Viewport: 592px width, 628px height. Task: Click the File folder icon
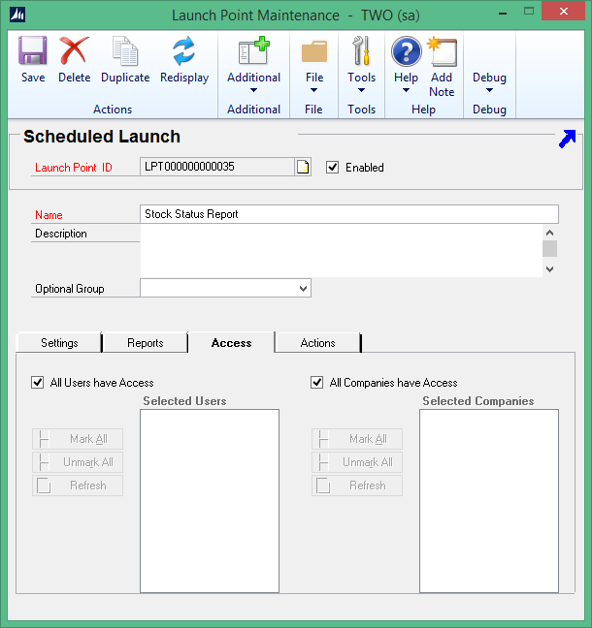(x=314, y=51)
